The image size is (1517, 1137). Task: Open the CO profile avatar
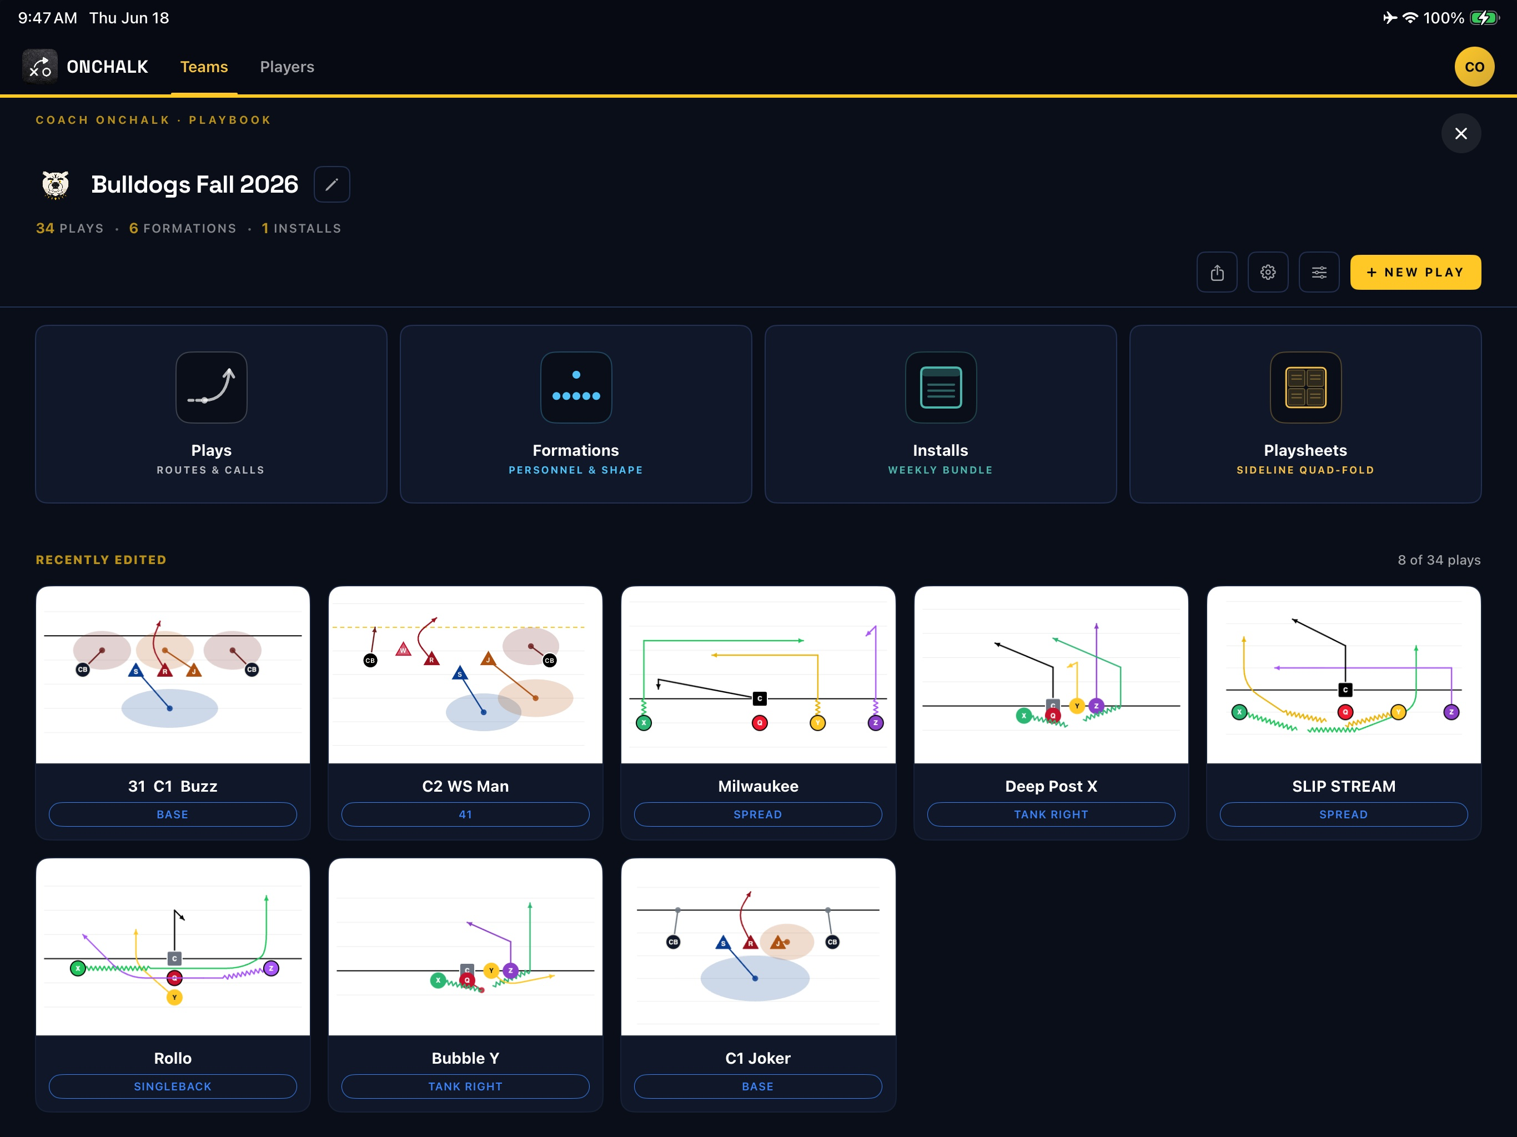1474,67
